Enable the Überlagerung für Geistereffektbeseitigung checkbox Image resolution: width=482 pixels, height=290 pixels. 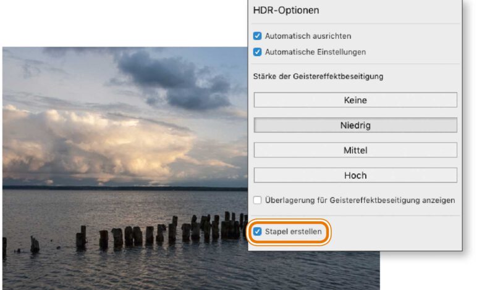click(258, 200)
